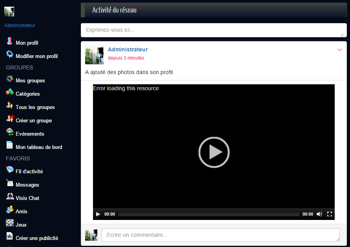Mute the video with speaker icon
Screen dimensions: 350x247
319,214
